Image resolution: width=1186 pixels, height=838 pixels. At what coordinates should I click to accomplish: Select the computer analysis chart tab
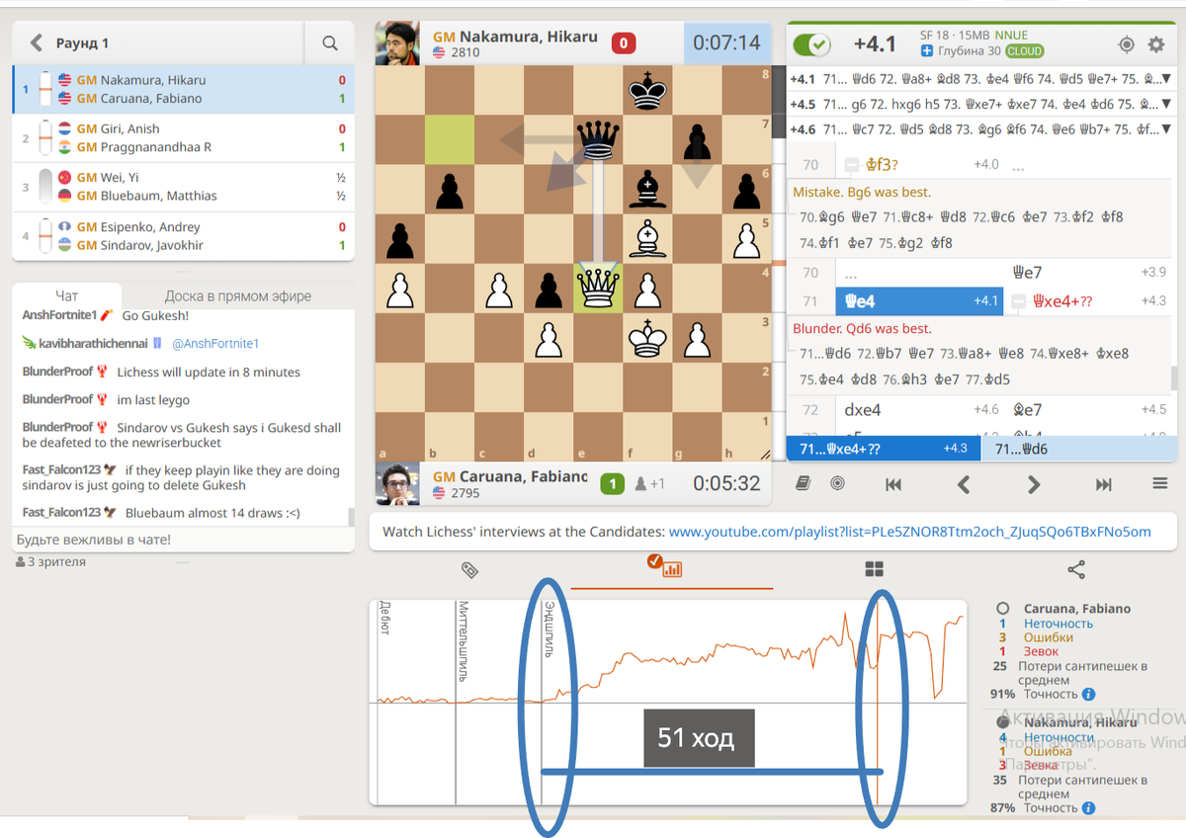[671, 567]
